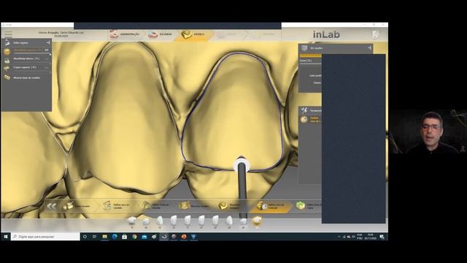Image resolution: width=467 pixels, height=263 pixels.
Task: Open the Ferramentas panel tool icon
Action: pyautogui.click(x=304, y=110)
